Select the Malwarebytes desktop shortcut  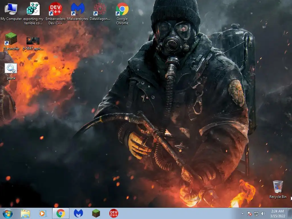78,11
